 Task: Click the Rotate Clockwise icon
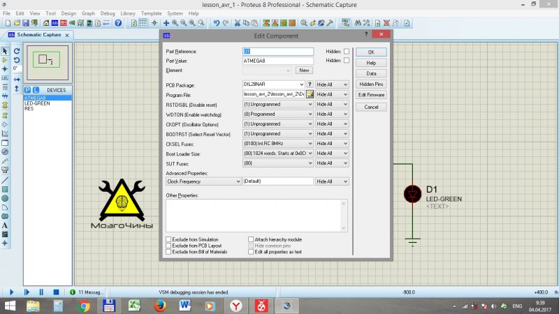point(17,51)
